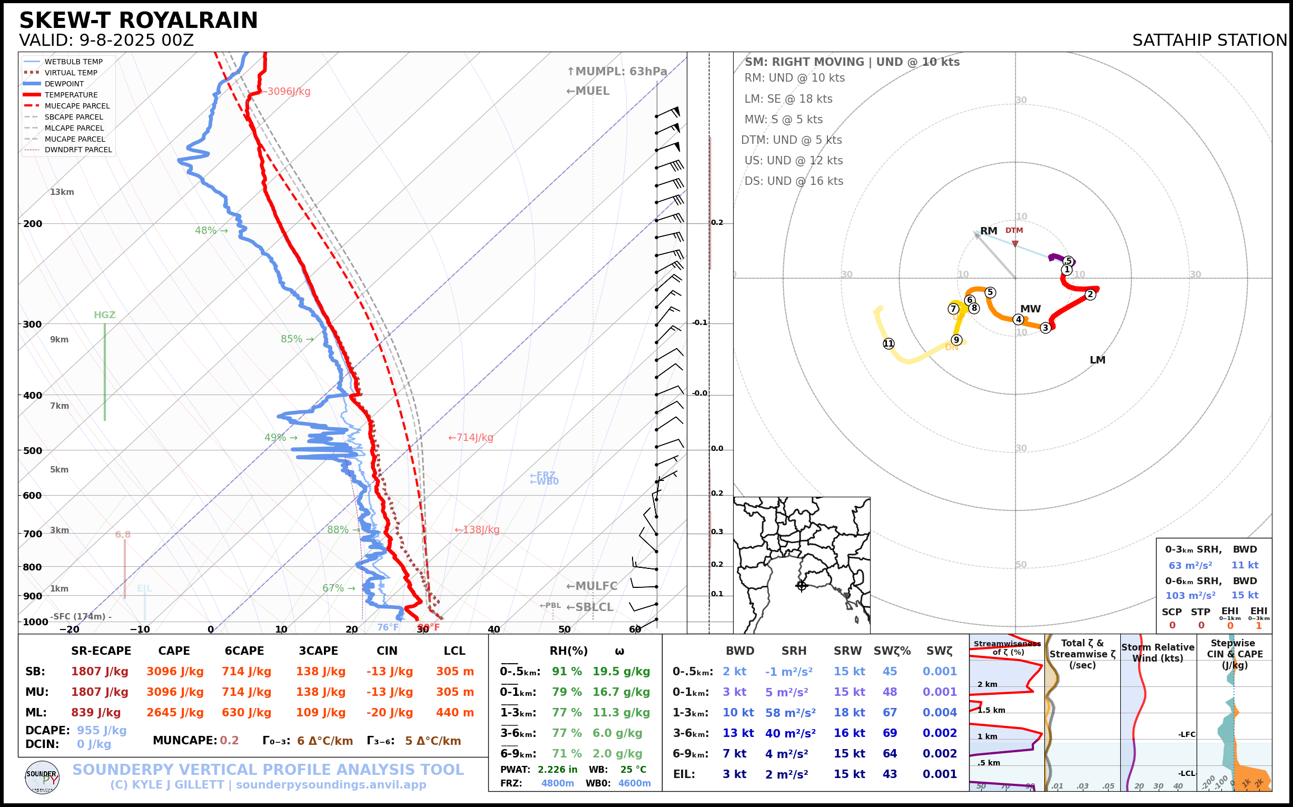This screenshot has height=807, width=1293.
Task: Click the SOUNDERPY VERTICAL PROFILE ANALYSIS TOOL title
Action: 268,769
